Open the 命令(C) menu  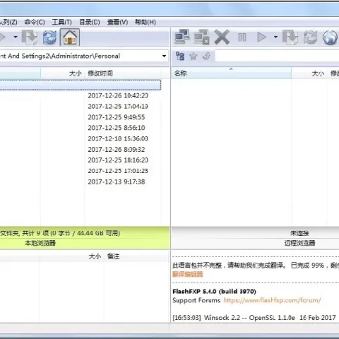click(x=35, y=22)
